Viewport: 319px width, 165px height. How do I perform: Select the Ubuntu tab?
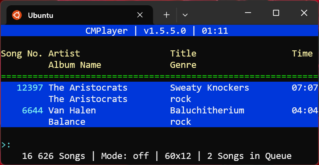(80, 15)
